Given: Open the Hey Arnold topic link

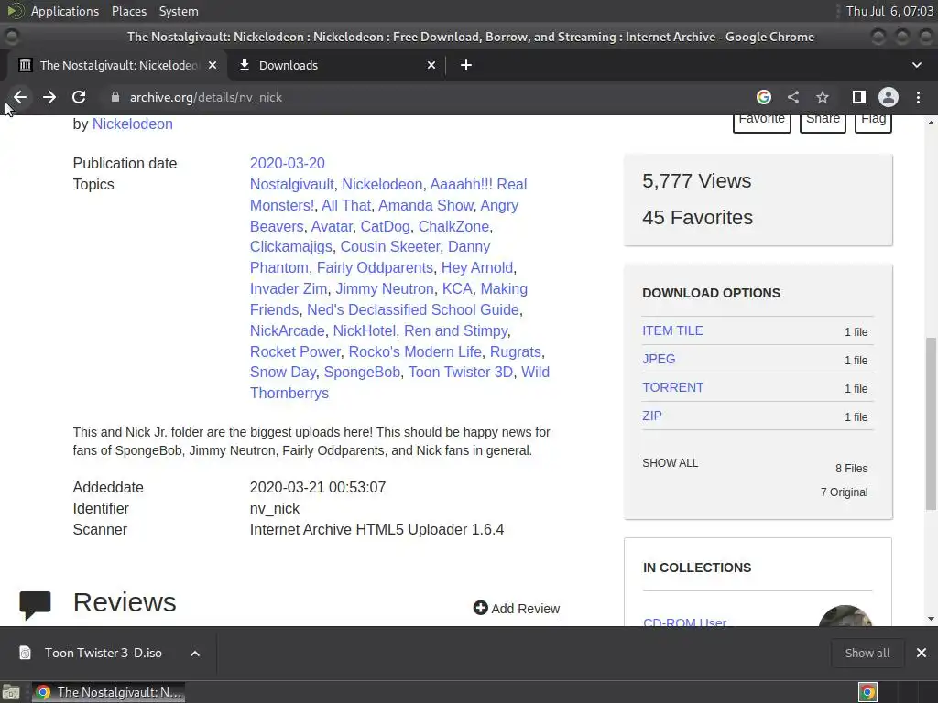Looking at the screenshot, I should pos(476,267).
